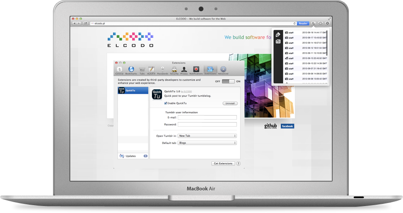Click the newspaper dashboard icon in popup
The height and width of the screenshot is (213, 403).
278,41
